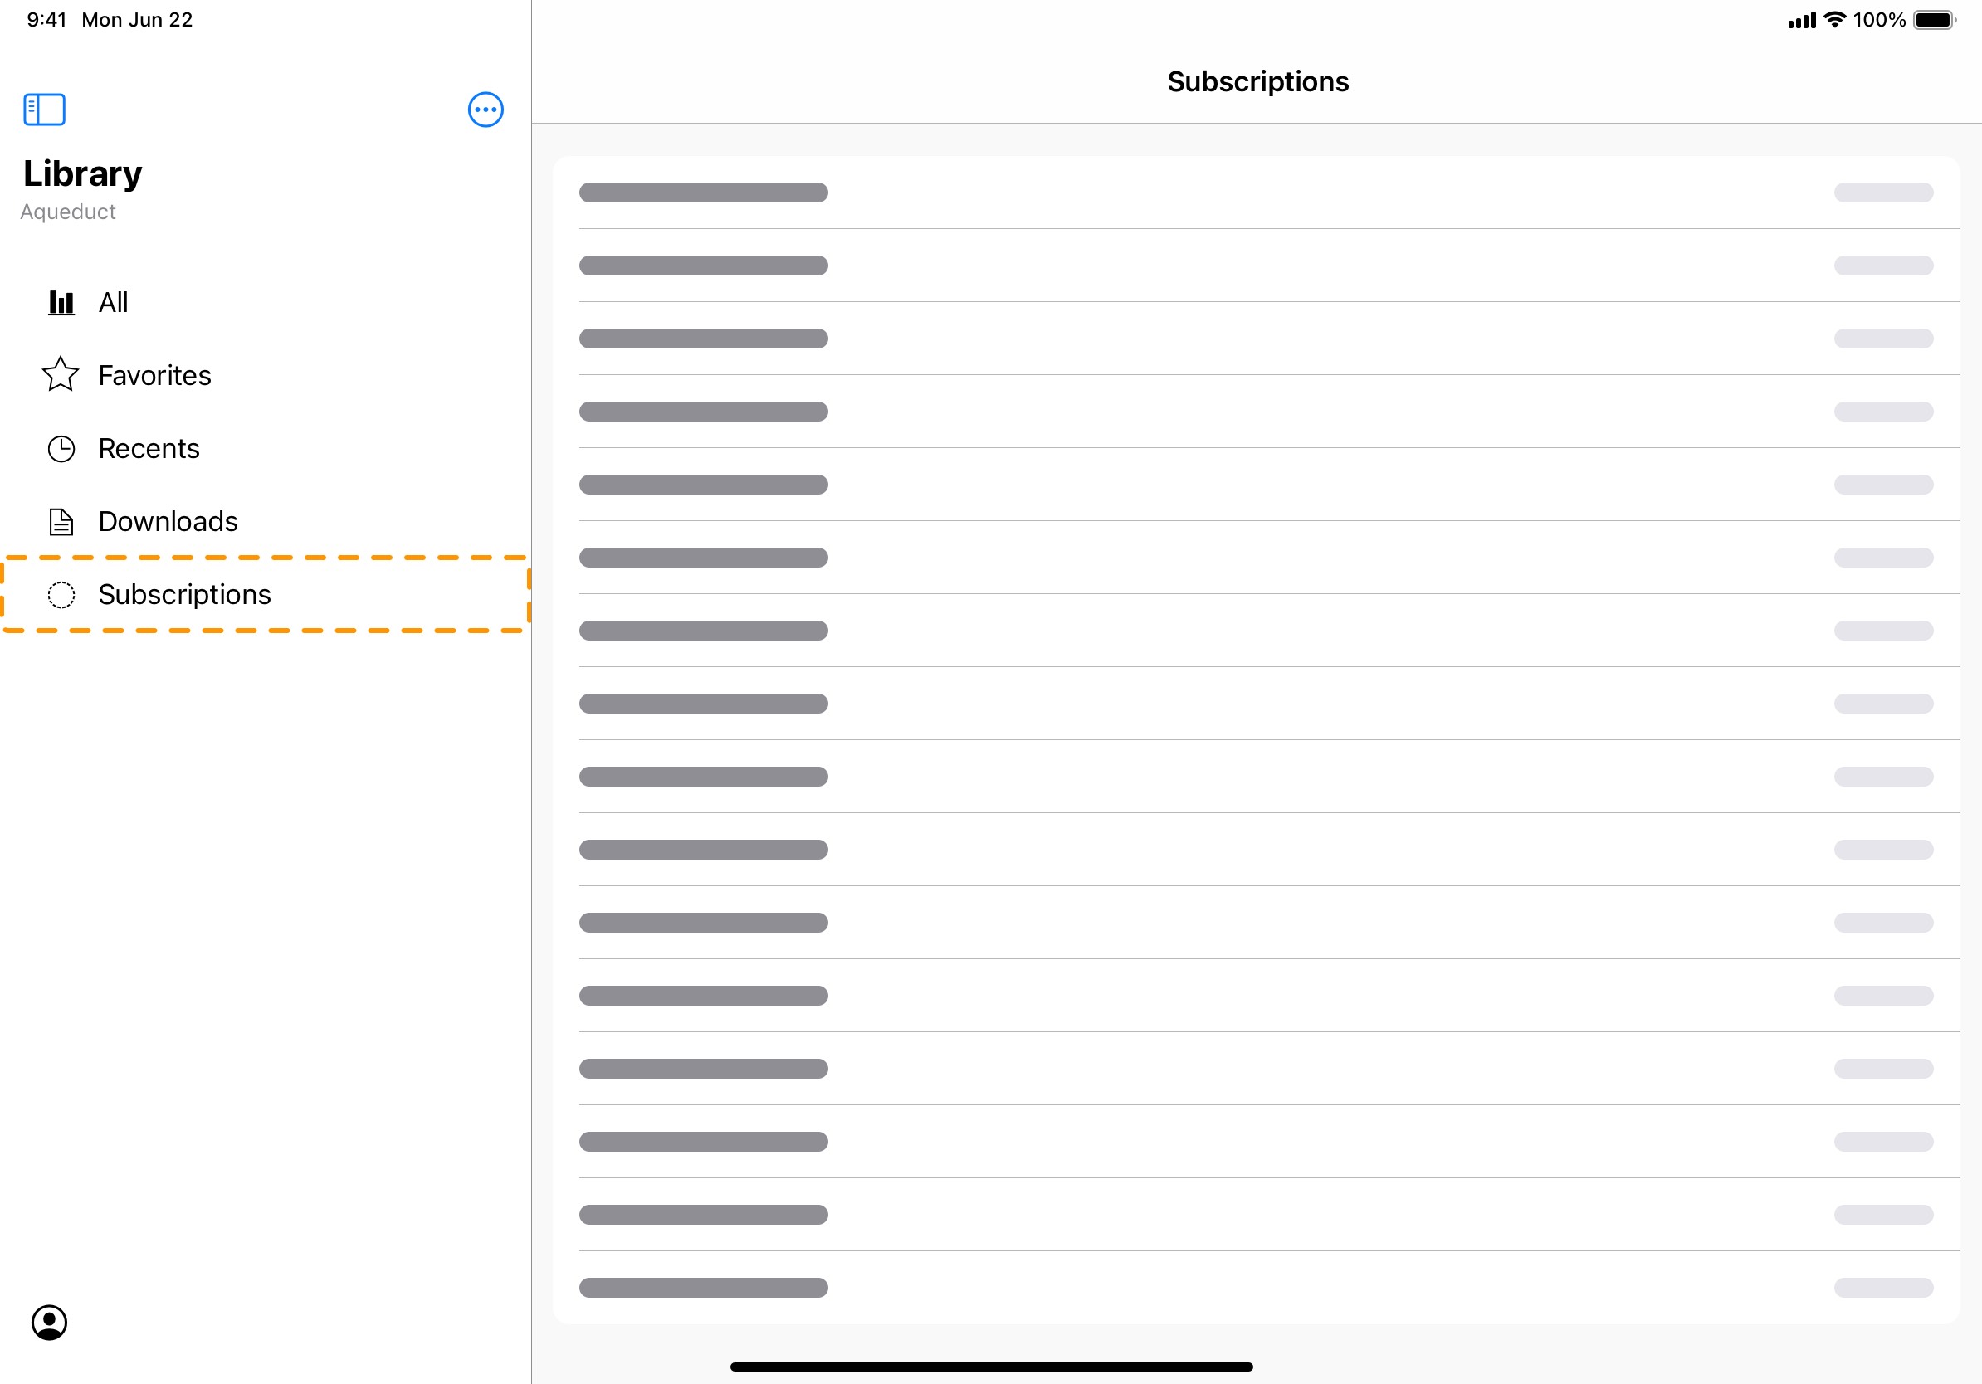The image size is (1982, 1384).
Task: Select the Favorites star icon
Action: 61,373
